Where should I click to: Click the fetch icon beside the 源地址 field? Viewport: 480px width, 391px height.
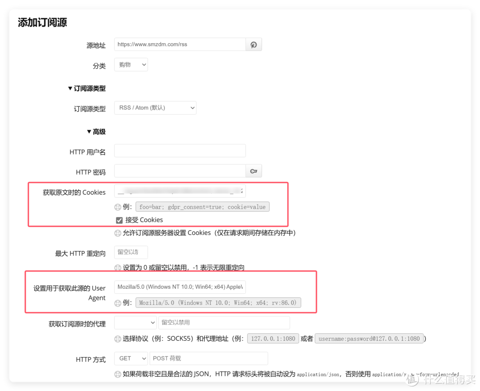[x=253, y=44]
